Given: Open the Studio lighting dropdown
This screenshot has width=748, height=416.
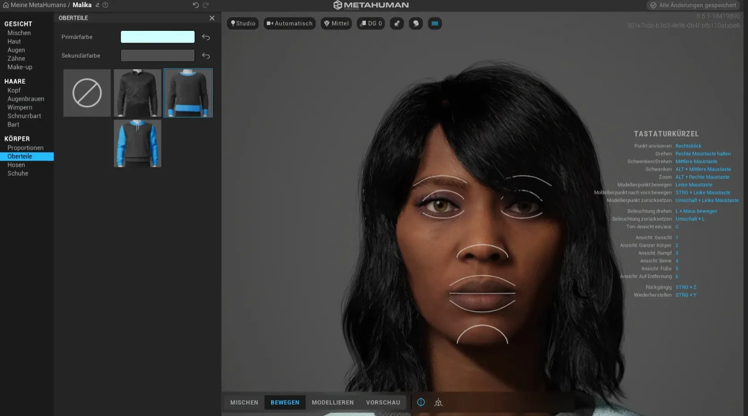Looking at the screenshot, I should pyautogui.click(x=243, y=23).
